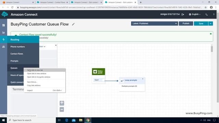Image resolution: width=219 pixels, height=123 pixels.
Task: Open the Latest: Published version dropdown
Action: pyautogui.click(x=154, y=24)
